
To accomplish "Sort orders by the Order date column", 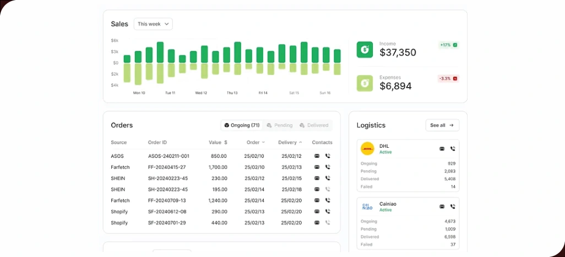I will click(256, 142).
